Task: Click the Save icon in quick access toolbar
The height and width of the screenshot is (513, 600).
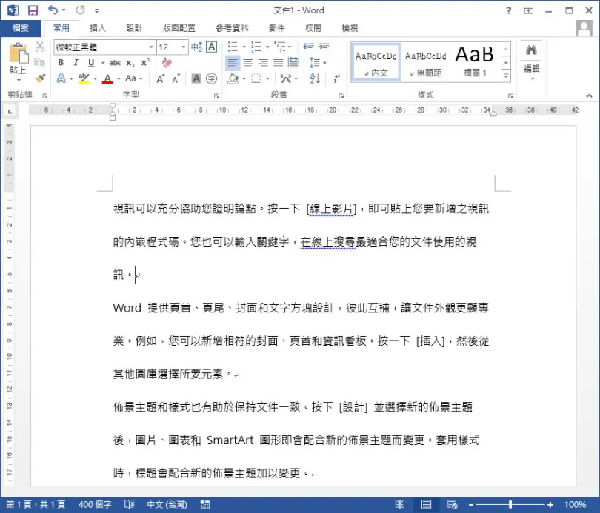Action: (33, 10)
